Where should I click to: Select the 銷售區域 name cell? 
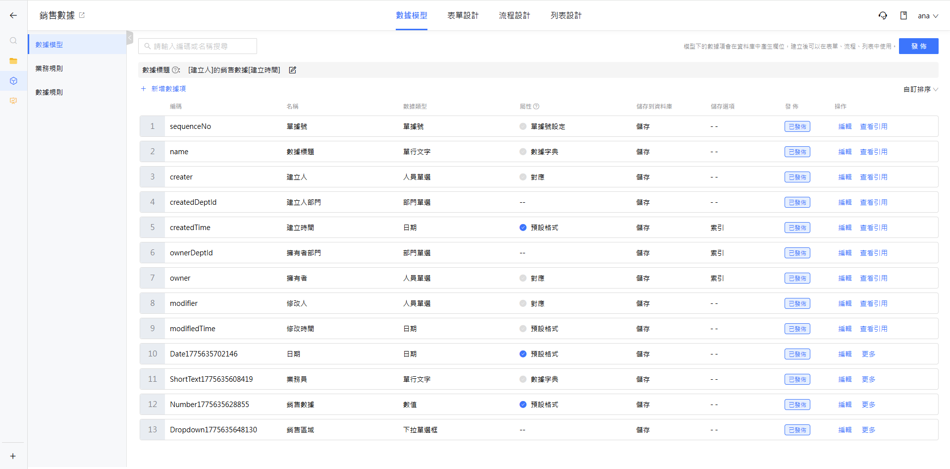pos(300,430)
